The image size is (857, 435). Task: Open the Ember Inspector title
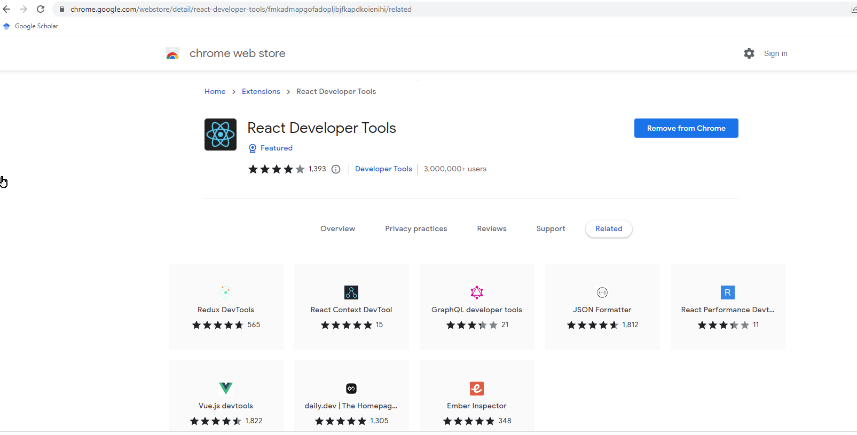click(x=477, y=406)
